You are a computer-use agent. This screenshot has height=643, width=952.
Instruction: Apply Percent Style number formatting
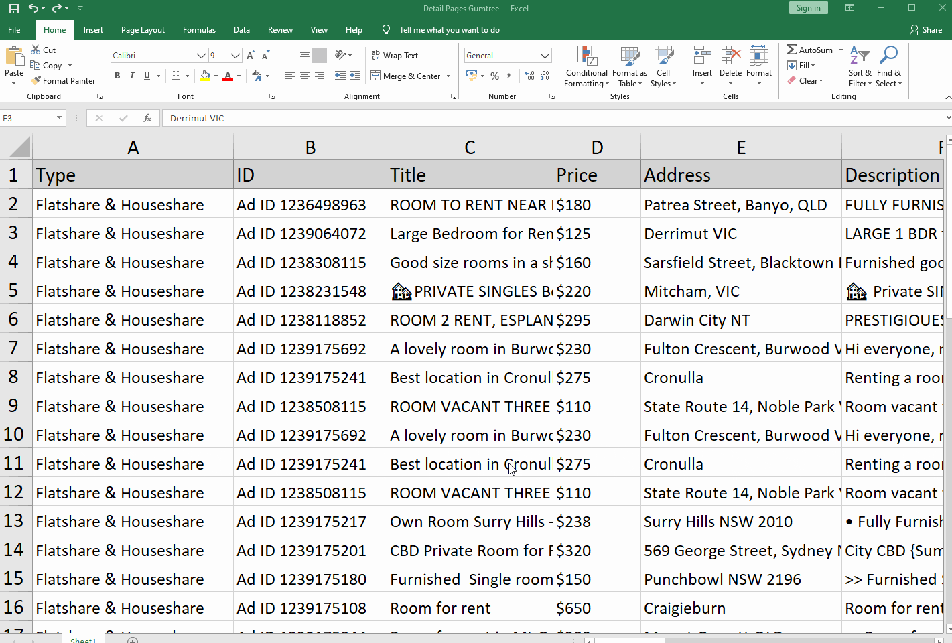point(494,76)
